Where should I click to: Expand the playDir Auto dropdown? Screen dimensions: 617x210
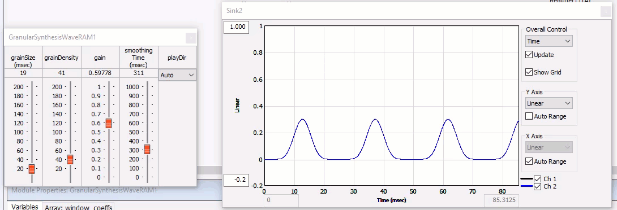pyautogui.click(x=177, y=75)
